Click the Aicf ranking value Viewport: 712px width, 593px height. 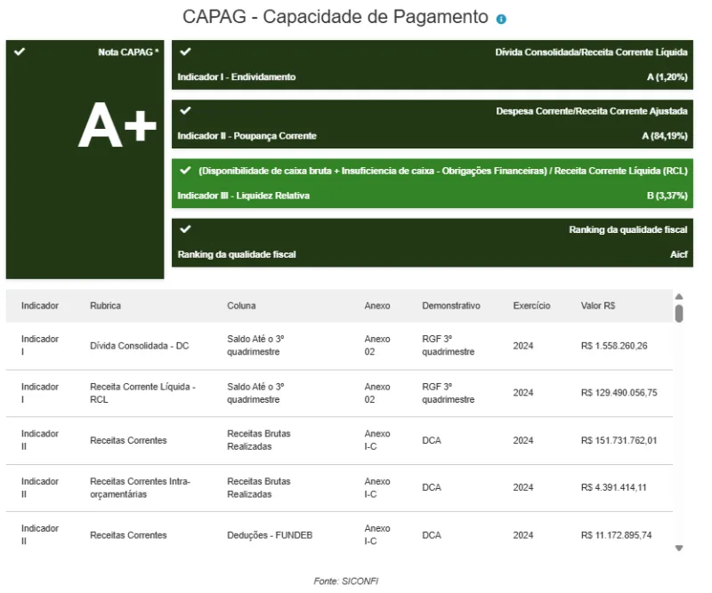(x=678, y=254)
